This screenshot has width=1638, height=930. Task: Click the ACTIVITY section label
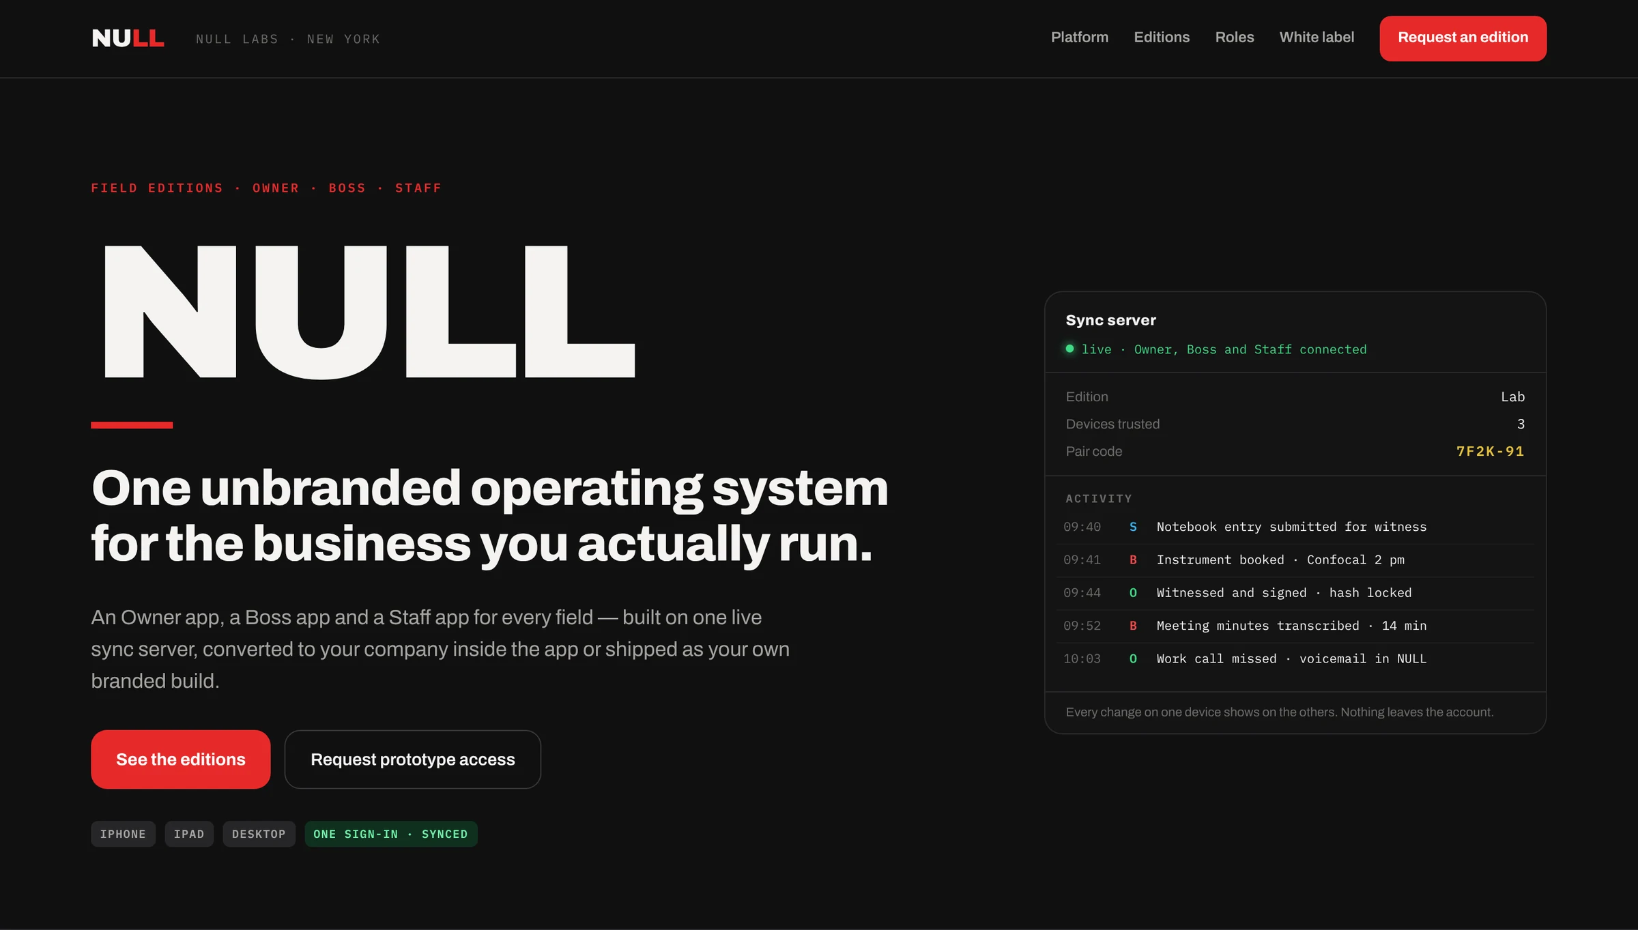click(1098, 499)
